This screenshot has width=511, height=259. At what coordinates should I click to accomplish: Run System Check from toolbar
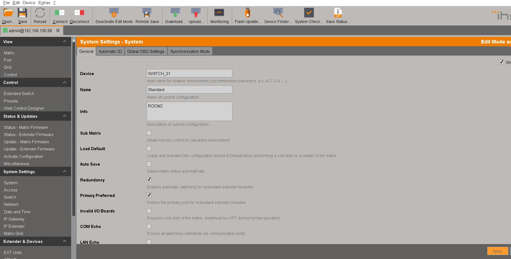pos(309,13)
